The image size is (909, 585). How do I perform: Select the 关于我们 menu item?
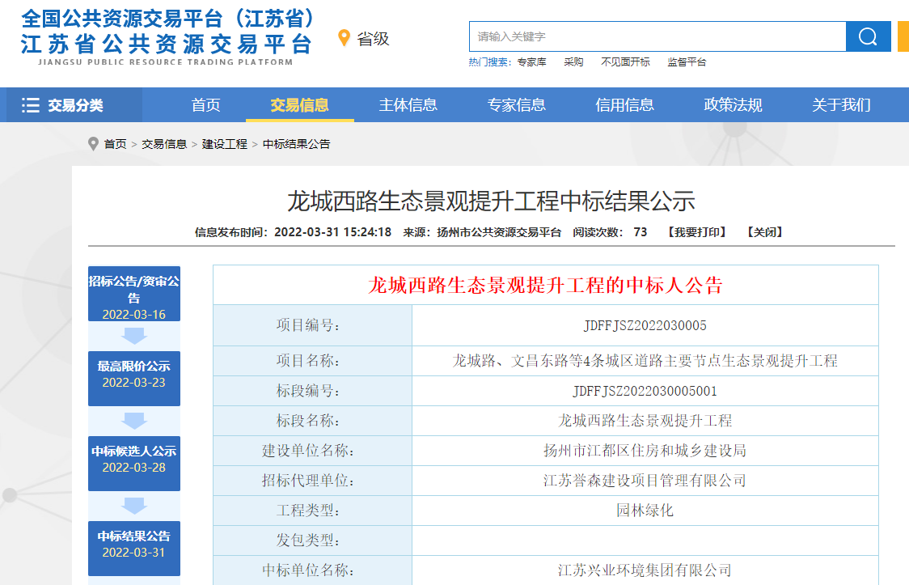[x=841, y=105]
